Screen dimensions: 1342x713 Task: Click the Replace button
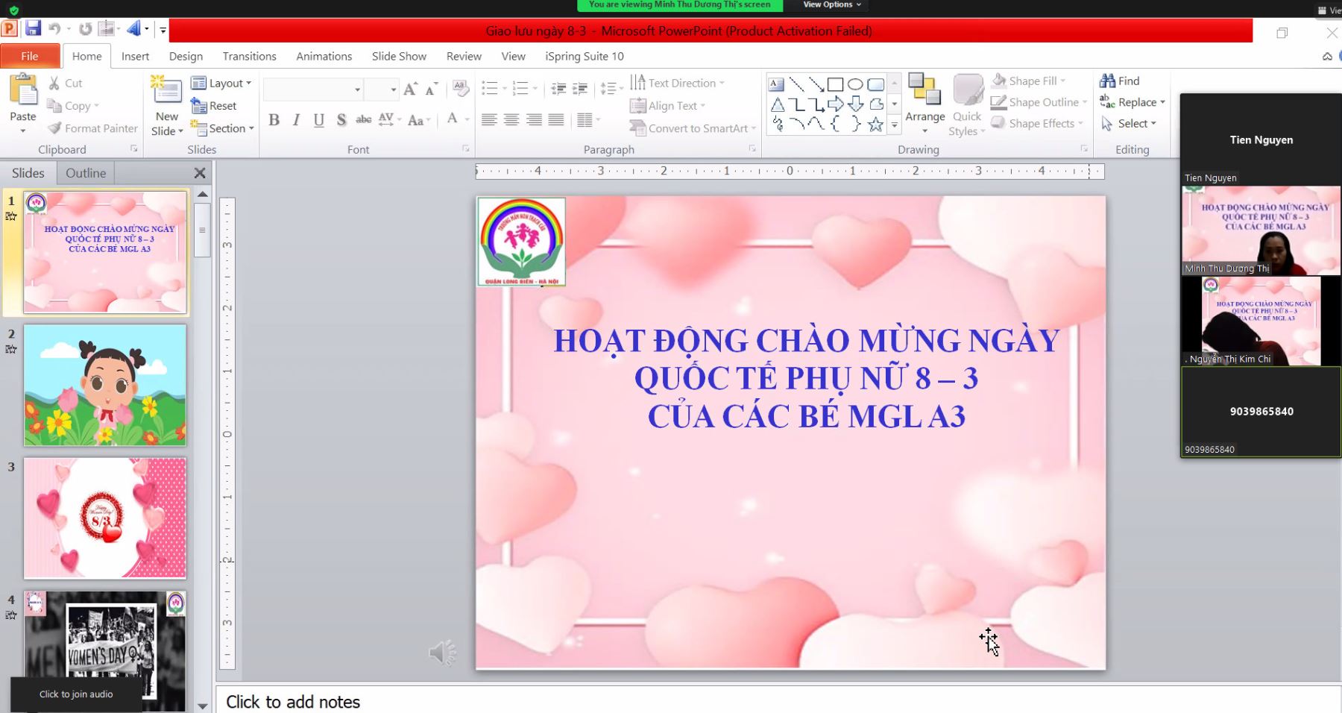pos(1132,102)
